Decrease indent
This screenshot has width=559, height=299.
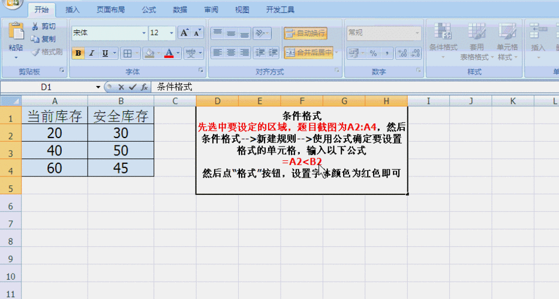click(260, 53)
